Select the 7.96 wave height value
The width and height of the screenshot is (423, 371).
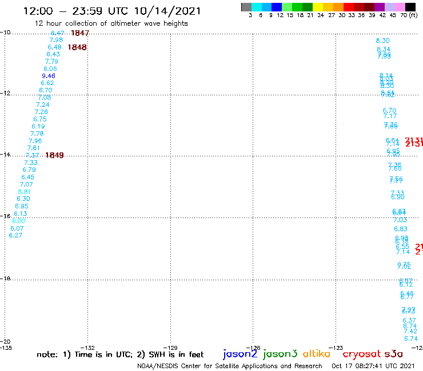tap(35, 141)
